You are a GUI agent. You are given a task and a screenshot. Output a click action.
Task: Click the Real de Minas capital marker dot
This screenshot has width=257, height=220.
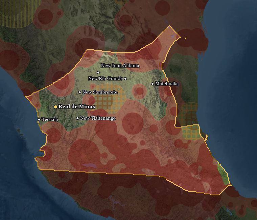coord(56,107)
